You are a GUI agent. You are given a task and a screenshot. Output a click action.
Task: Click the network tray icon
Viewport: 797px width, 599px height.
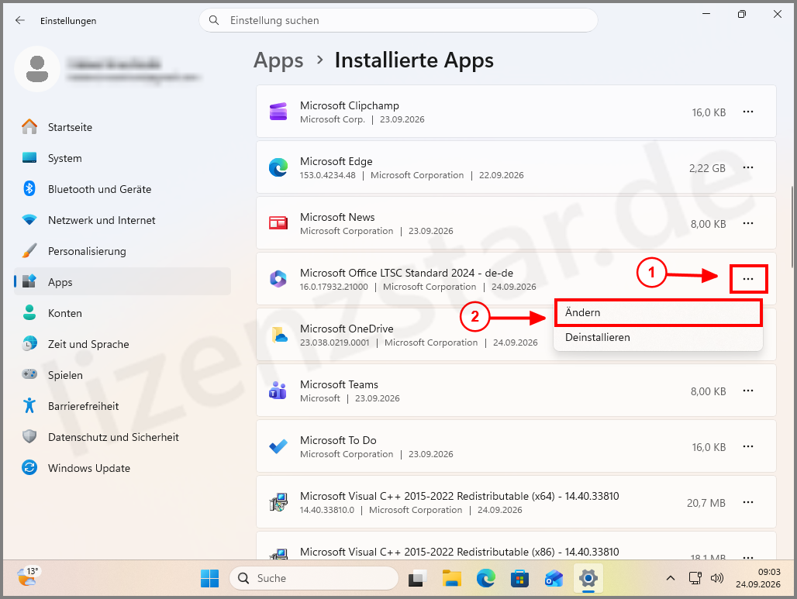[x=695, y=578]
